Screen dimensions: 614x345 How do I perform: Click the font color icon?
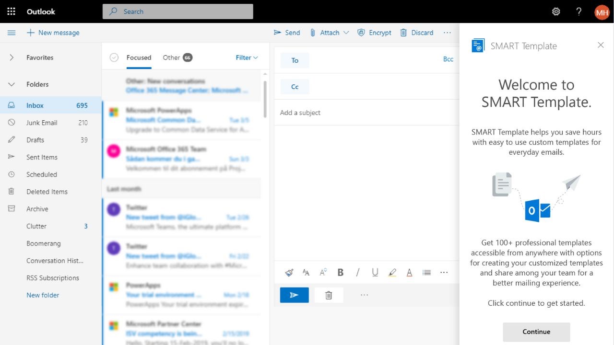(410, 273)
